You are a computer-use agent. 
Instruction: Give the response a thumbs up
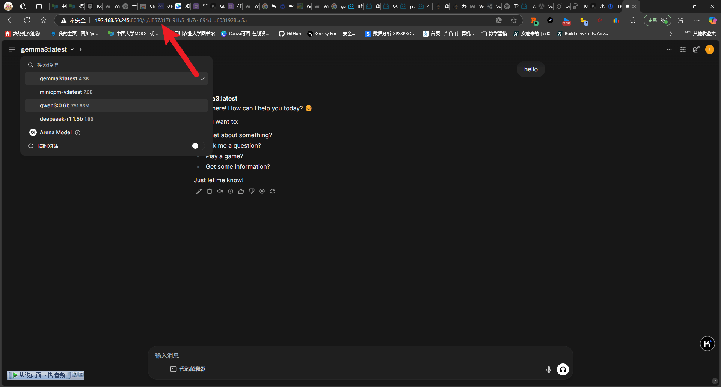coord(241,191)
